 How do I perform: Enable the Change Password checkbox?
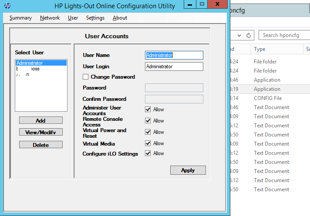point(86,77)
